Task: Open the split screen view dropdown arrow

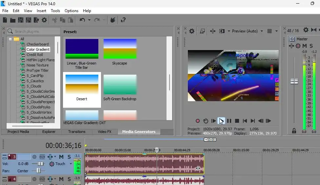Action: pos(229,31)
